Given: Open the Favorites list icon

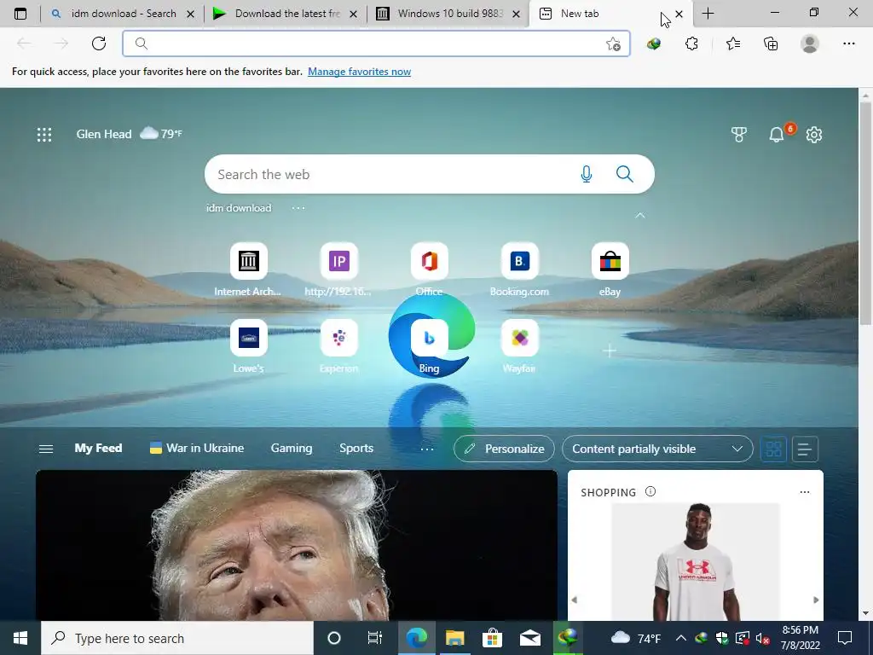Looking at the screenshot, I should 733,43.
